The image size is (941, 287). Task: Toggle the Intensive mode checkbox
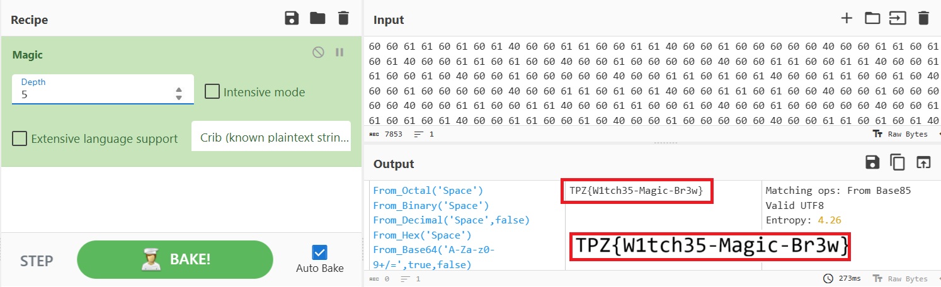pyautogui.click(x=213, y=92)
